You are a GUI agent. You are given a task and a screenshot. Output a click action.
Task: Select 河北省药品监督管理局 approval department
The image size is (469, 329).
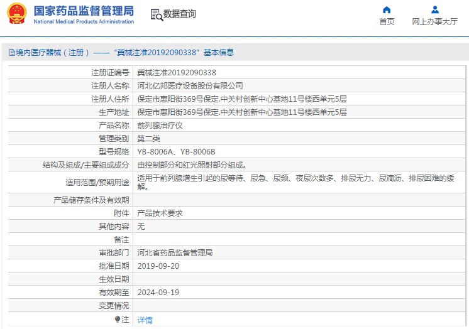175,253
